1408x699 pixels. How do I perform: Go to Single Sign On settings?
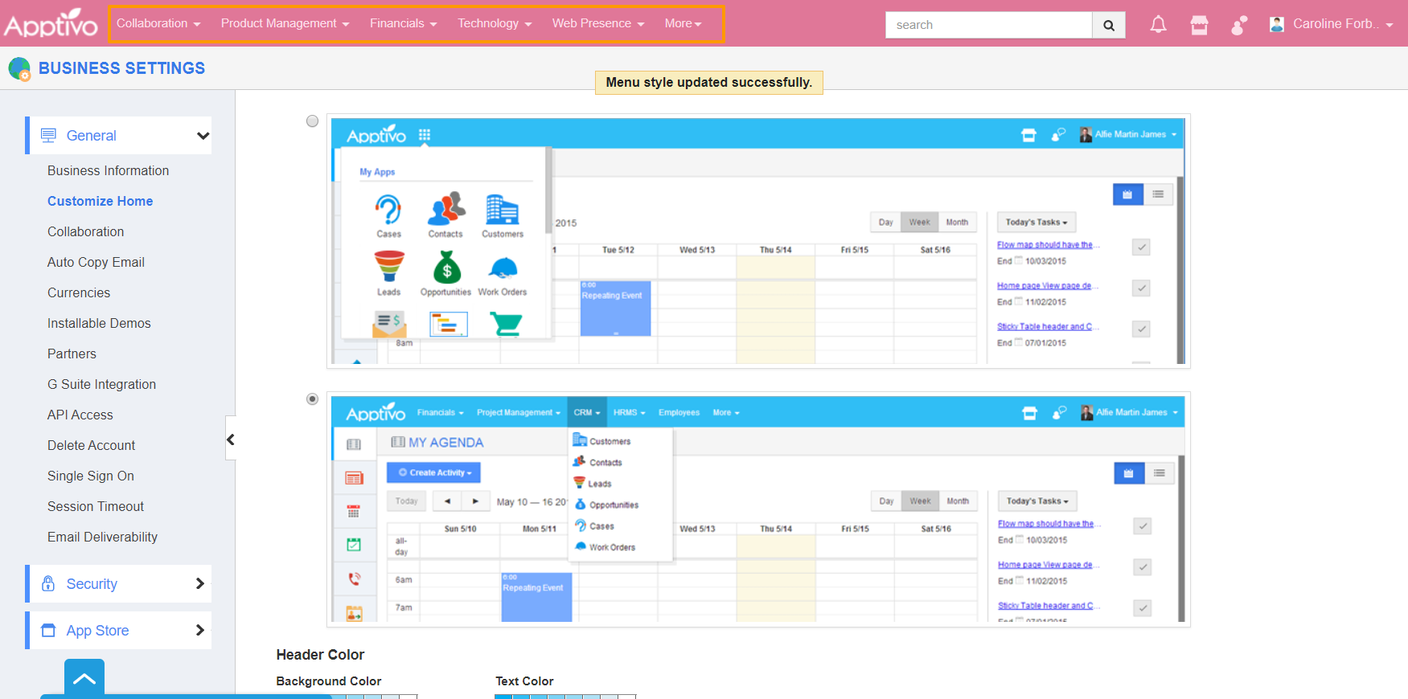[x=90, y=476]
